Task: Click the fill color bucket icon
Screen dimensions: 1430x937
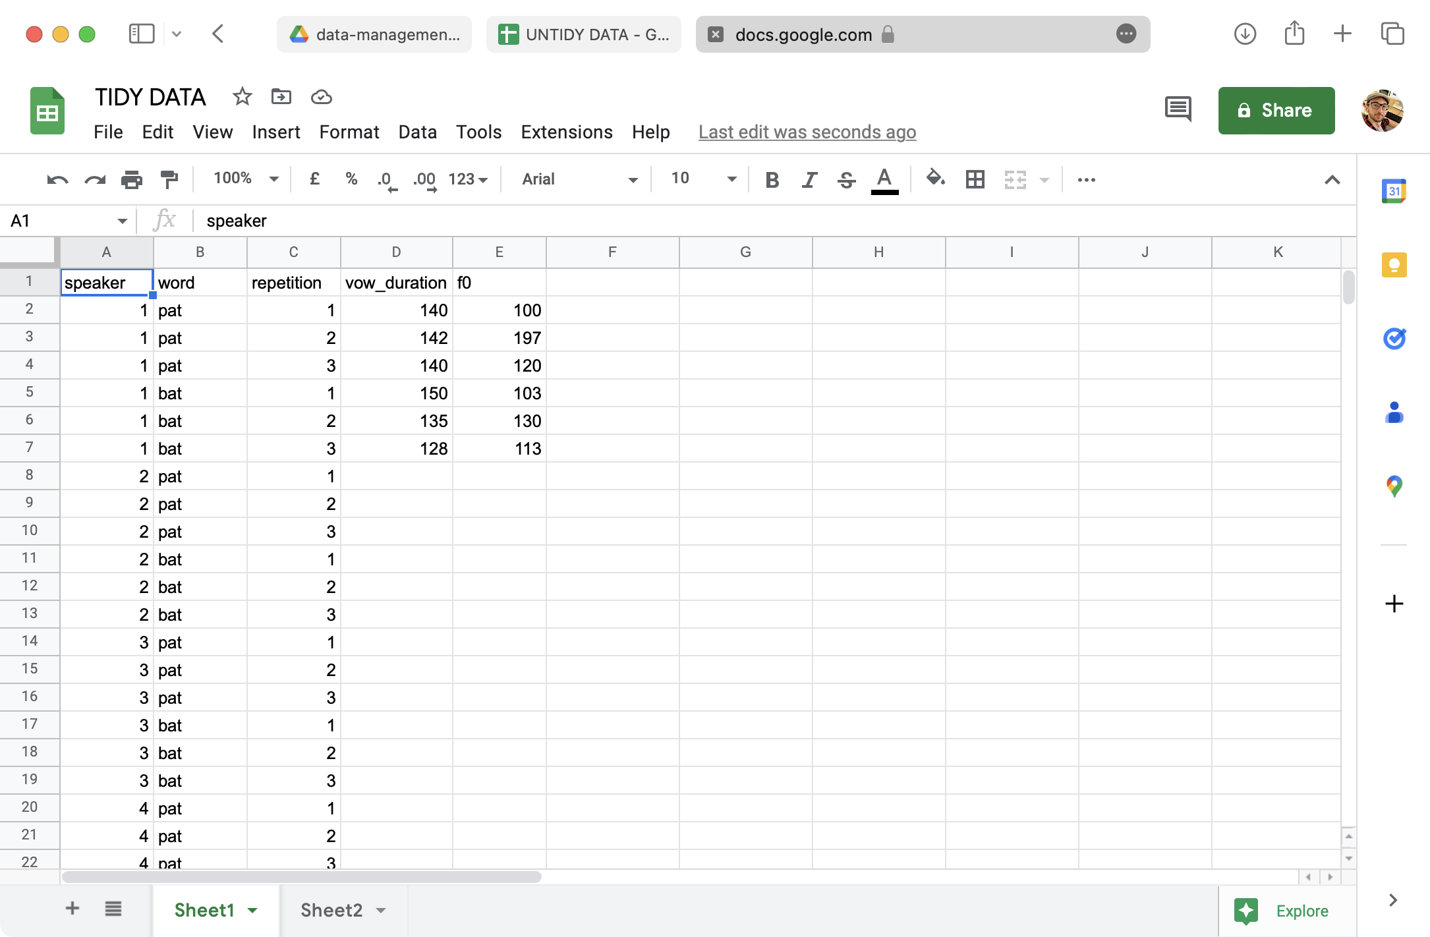Action: 935,179
